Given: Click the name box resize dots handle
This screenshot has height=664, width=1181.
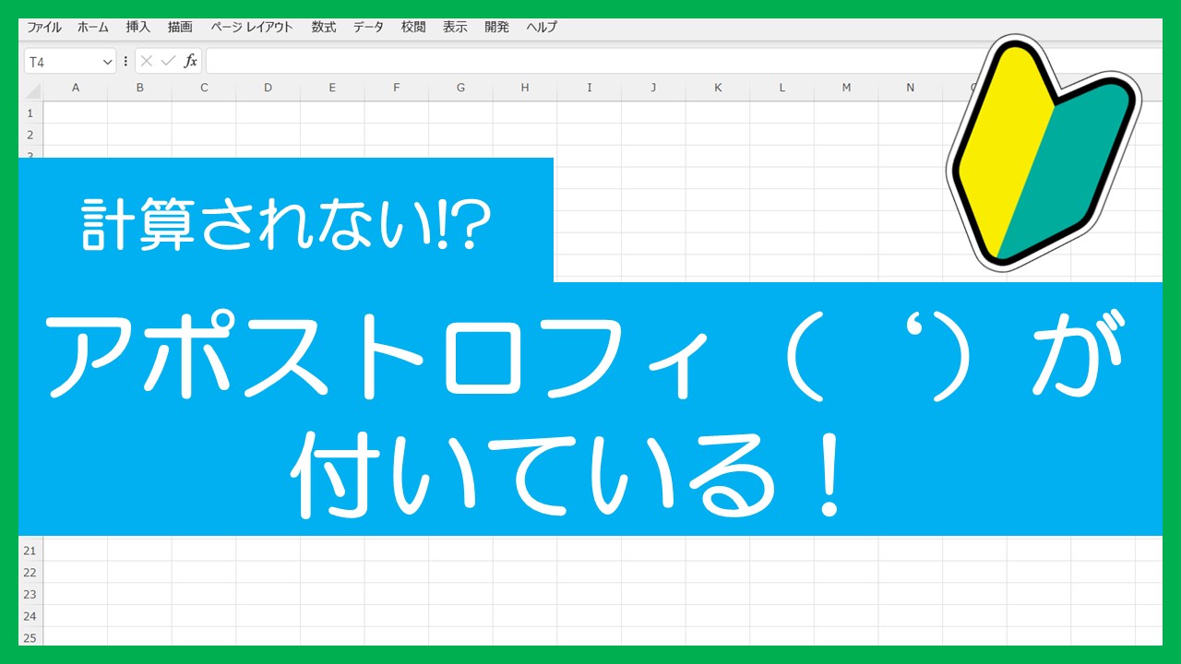Looking at the screenshot, I should (125, 61).
